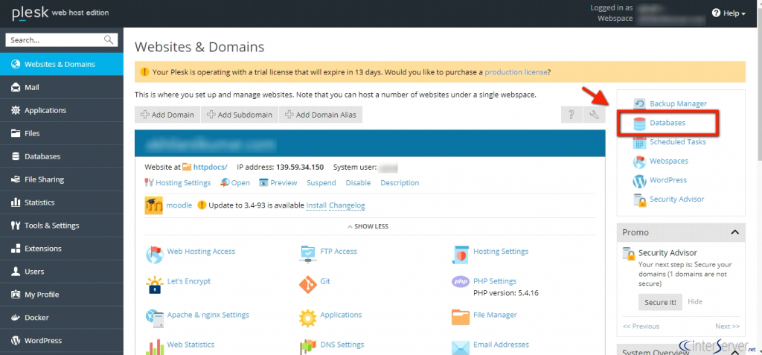
Task: Click the PHP Settings icon
Action: coord(461,281)
